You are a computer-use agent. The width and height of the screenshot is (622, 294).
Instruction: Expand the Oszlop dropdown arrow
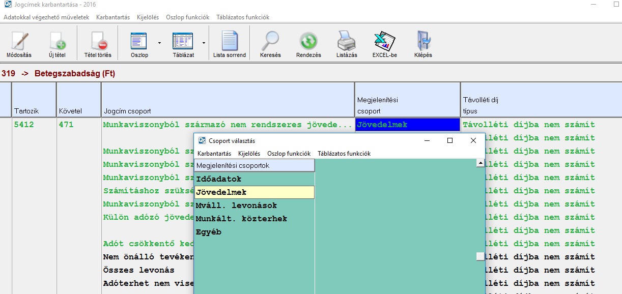[159, 43]
